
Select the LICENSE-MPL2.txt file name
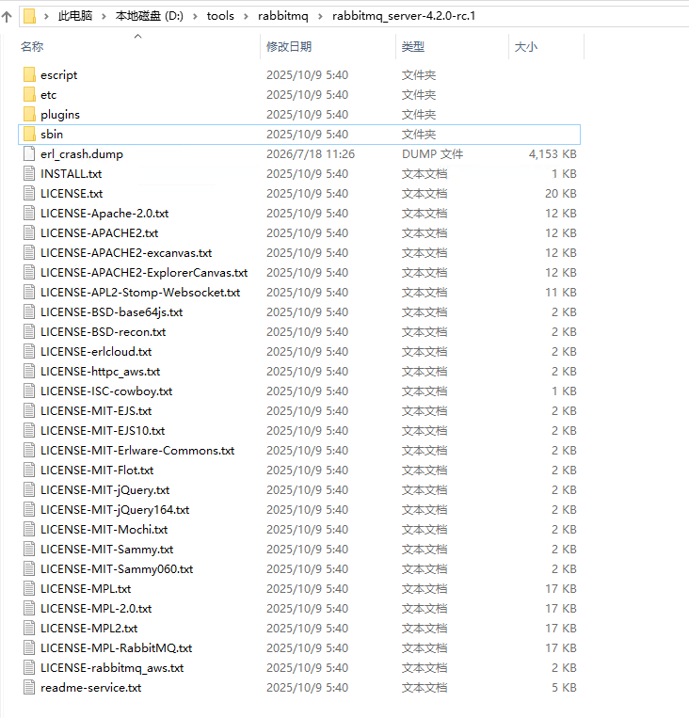click(88, 628)
